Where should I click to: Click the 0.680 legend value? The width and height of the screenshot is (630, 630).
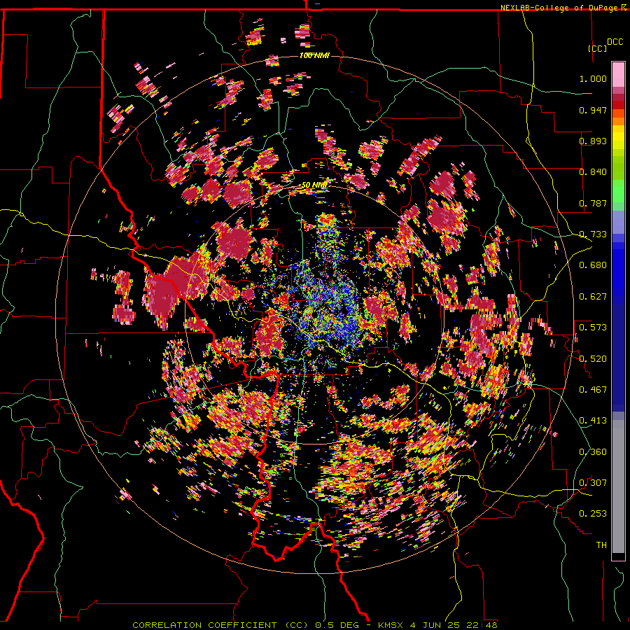point(593,265)
